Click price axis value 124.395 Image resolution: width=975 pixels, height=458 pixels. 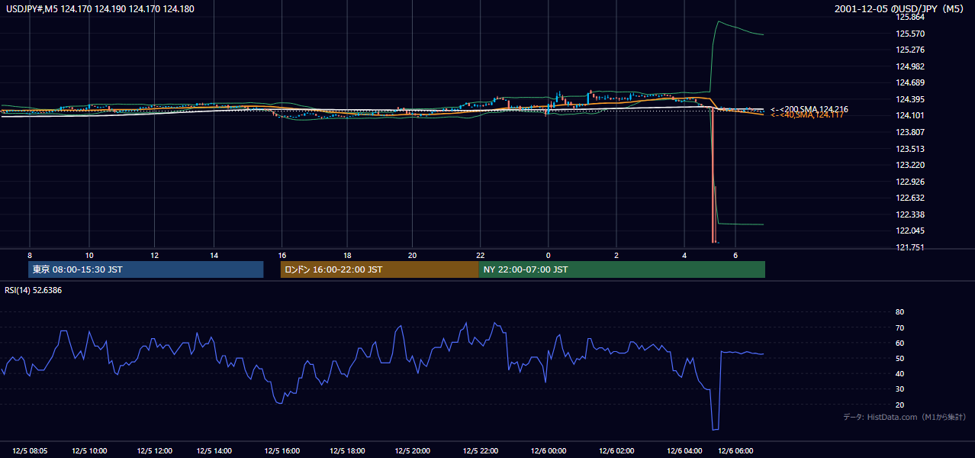click(x=910, y=99)
